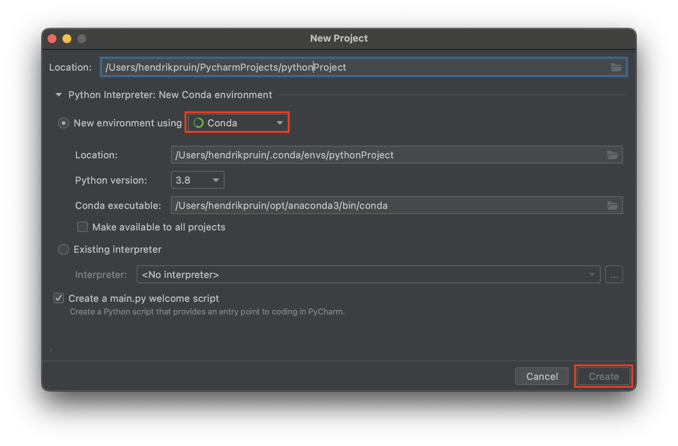Minimize the New Project window
This screenshot has height=446, width=678.
(67, 39)
